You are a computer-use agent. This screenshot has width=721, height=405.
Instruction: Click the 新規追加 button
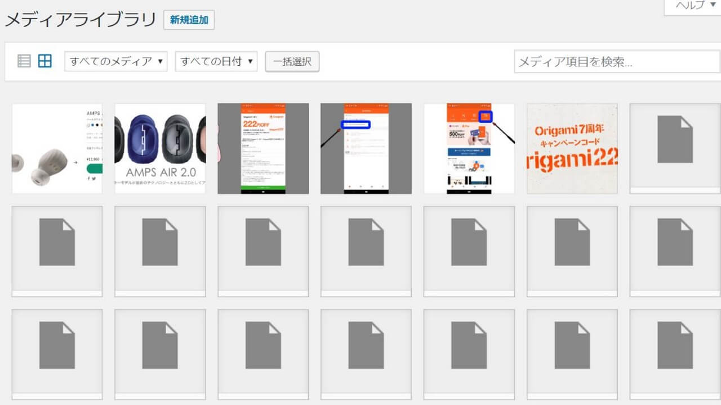(x=189, y=20)
